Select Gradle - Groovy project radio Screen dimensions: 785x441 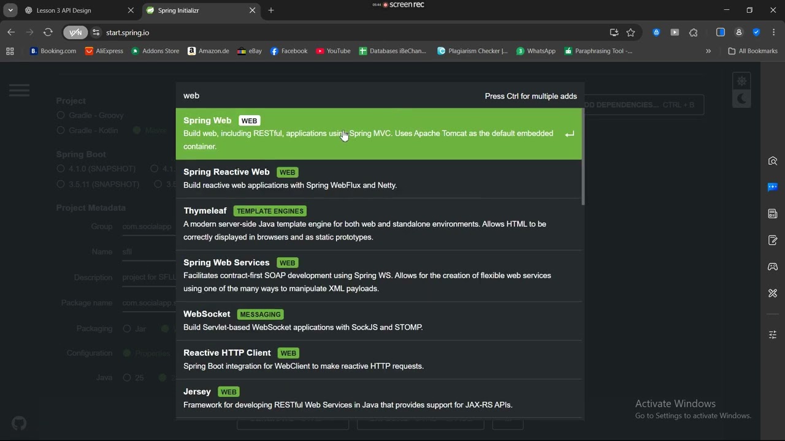click(x=61, y=115)
